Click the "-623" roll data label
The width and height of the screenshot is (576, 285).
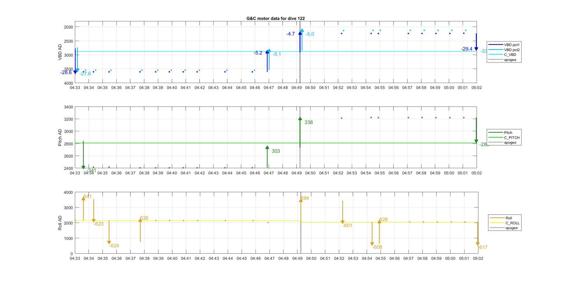(x=99, y=224)
